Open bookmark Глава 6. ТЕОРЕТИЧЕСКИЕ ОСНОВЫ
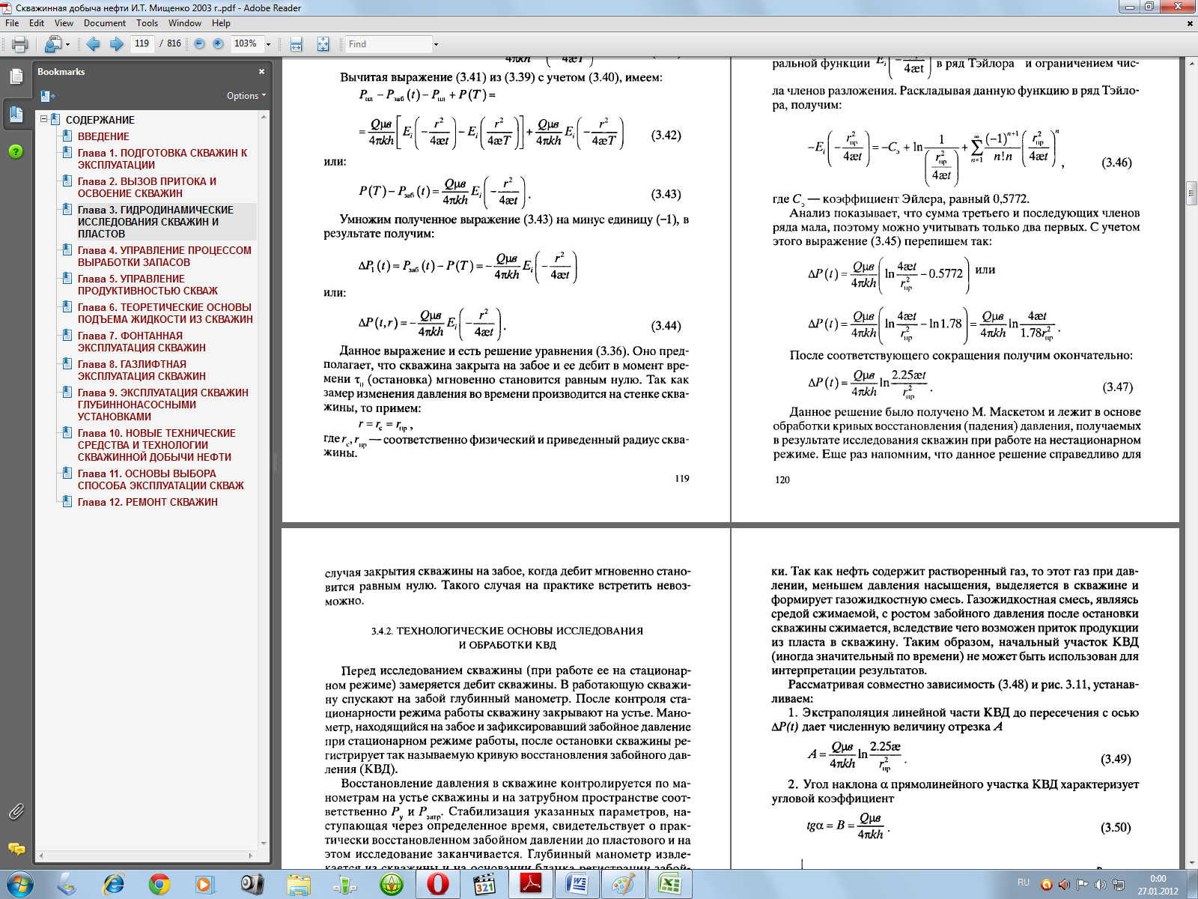This screenshot has height=899, width=1198. pos(165,313)
